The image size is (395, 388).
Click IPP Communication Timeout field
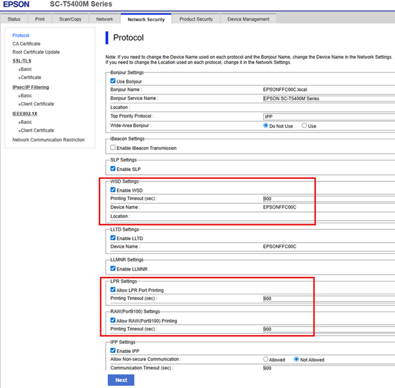pyautogui.click(x=329, y=368)
